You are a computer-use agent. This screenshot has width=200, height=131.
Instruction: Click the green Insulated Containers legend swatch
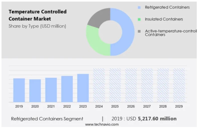pos(139,19)
